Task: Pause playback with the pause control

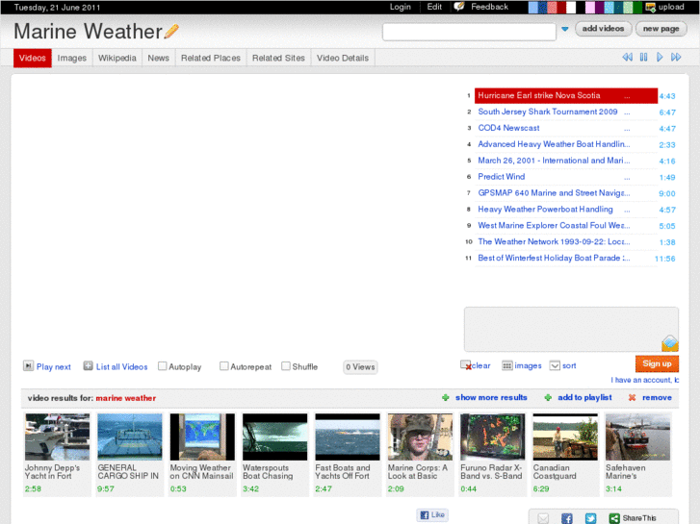Action: 643,57
